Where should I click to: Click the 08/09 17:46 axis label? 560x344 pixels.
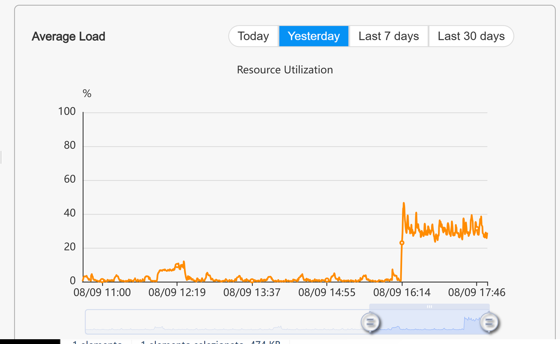click(x=476, y=292)
